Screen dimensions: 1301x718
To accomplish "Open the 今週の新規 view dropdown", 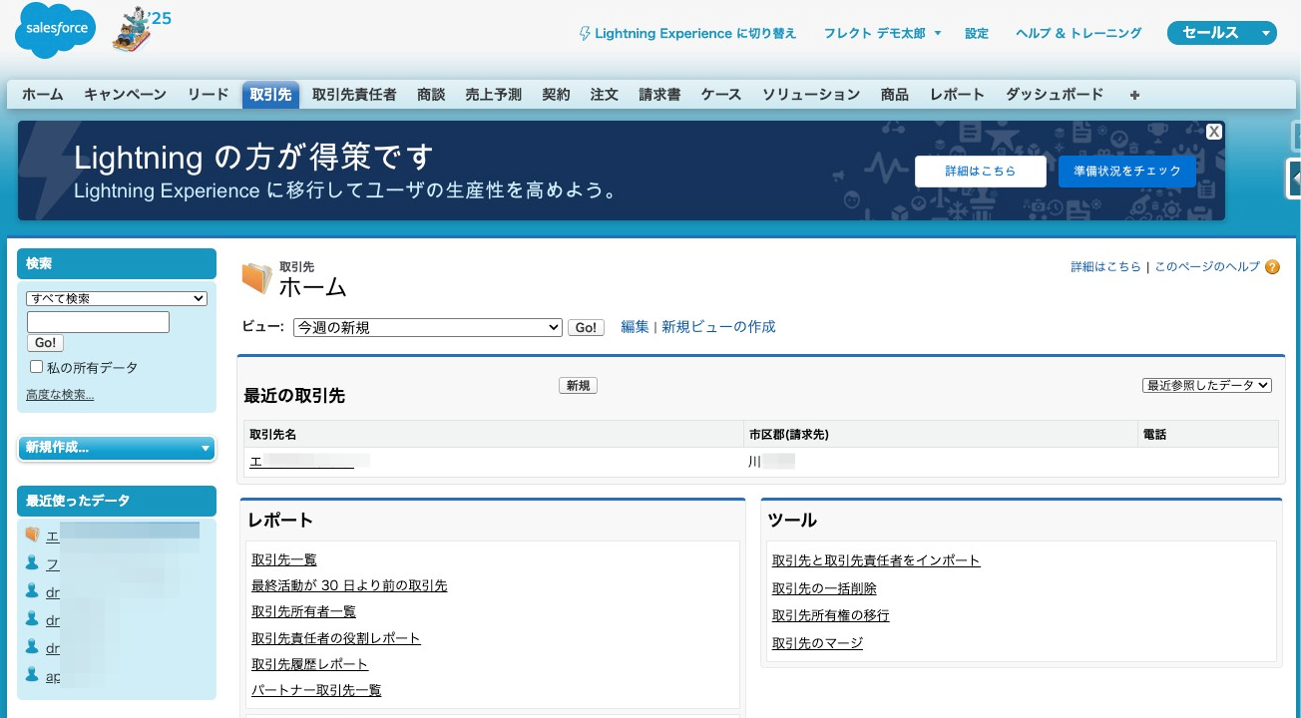I will (427, 327).
